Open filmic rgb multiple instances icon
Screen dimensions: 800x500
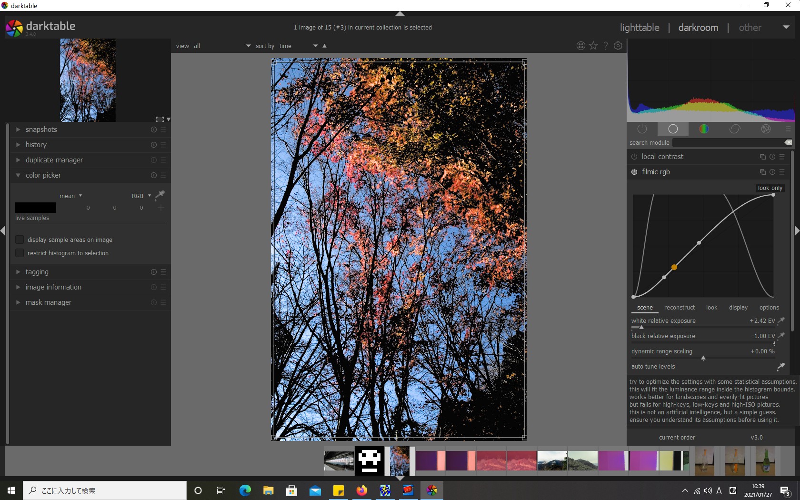click(763, 172)
